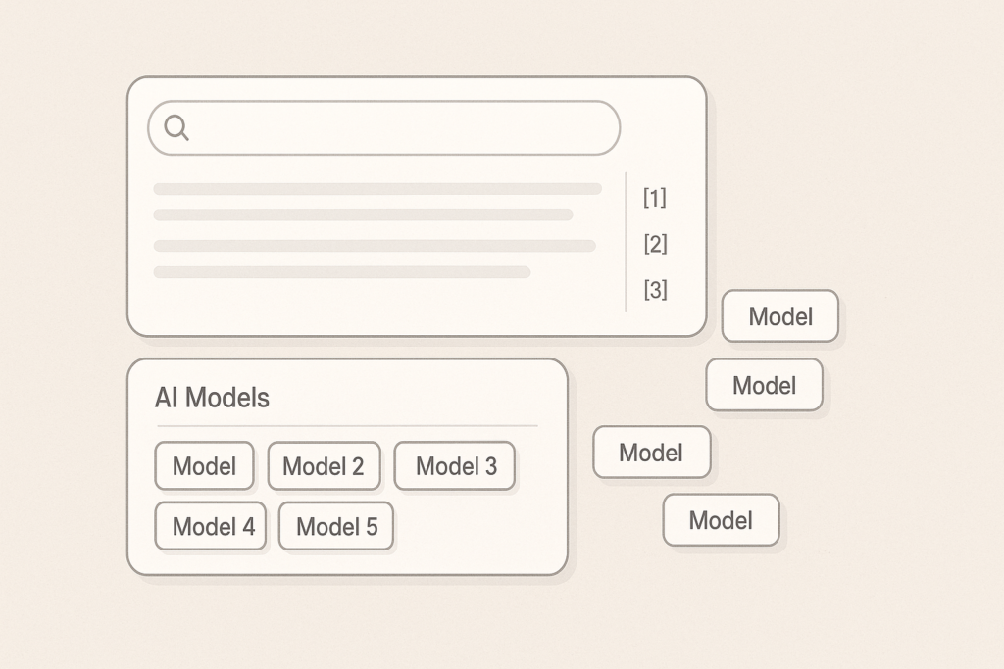The height and width of the screenshot is (669, 1004).
Task: Click the second placeholder result text line
Action: coord(363,215)
